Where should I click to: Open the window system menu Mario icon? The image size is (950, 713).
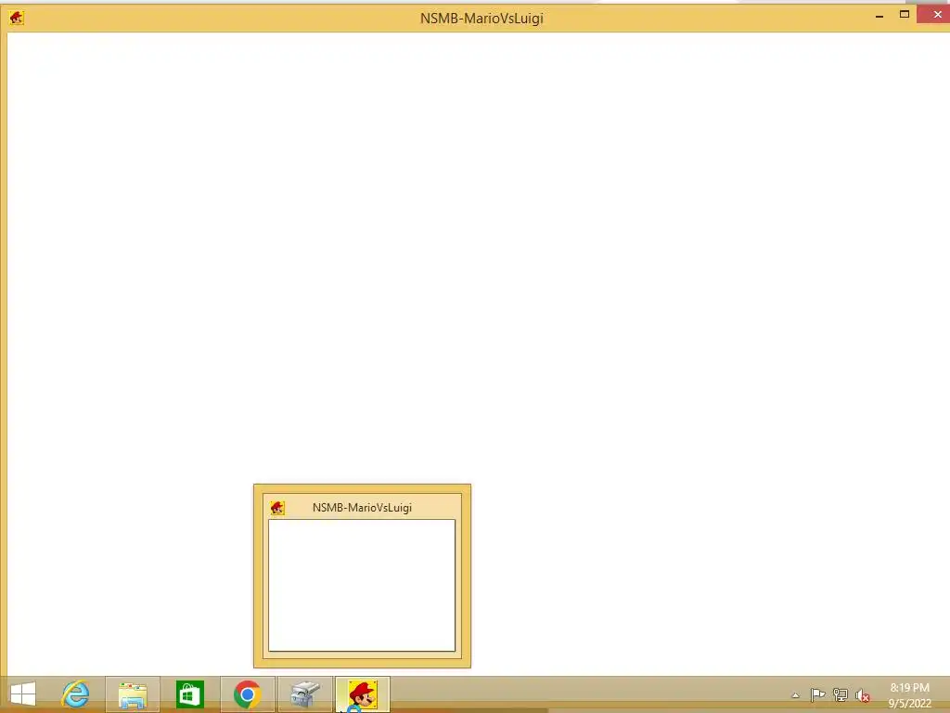click(17, 18)
